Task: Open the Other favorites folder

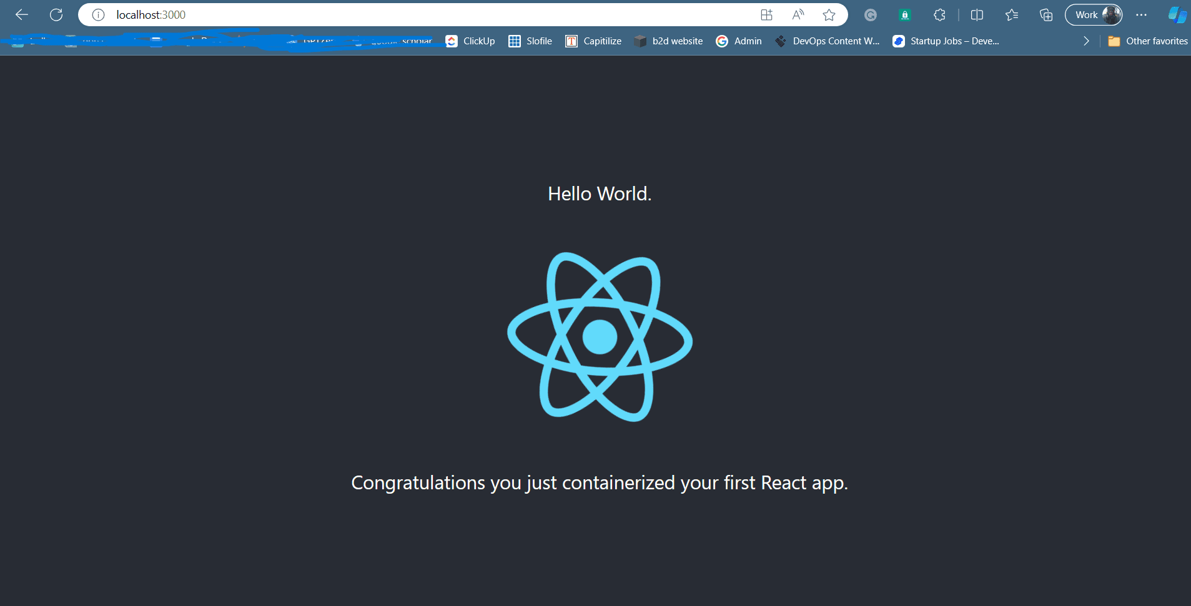Action: click(x=1148, y=41)
